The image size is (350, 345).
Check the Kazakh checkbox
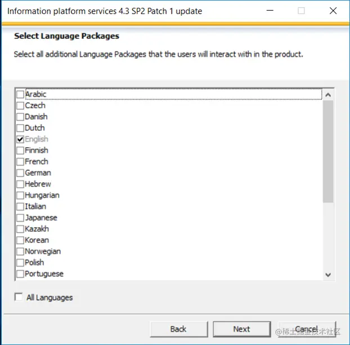[x=20, y=229]
